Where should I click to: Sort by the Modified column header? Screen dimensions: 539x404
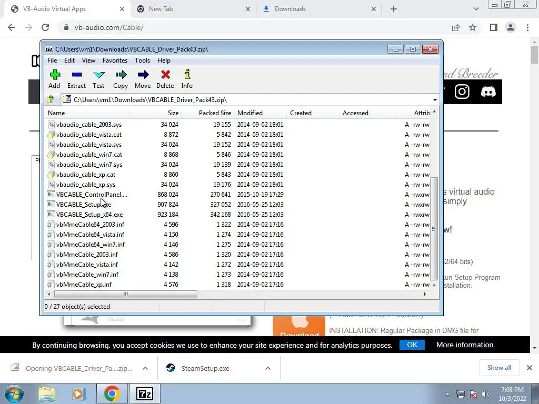260,113
